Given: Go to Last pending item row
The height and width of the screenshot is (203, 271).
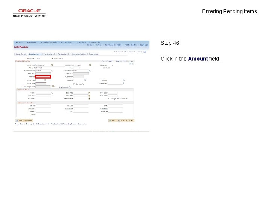Looking at the screenshot, I should point(131,61).
